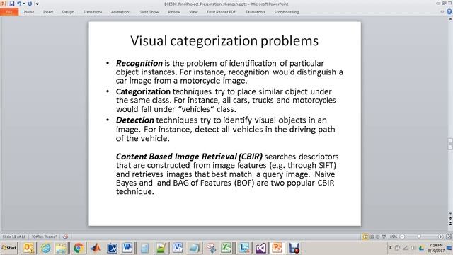The width and height of the screenshot is (453, 255).
Task: Open the Foxit Reader PDF tab
Action: pyautogui.click(x=221, y=12)
